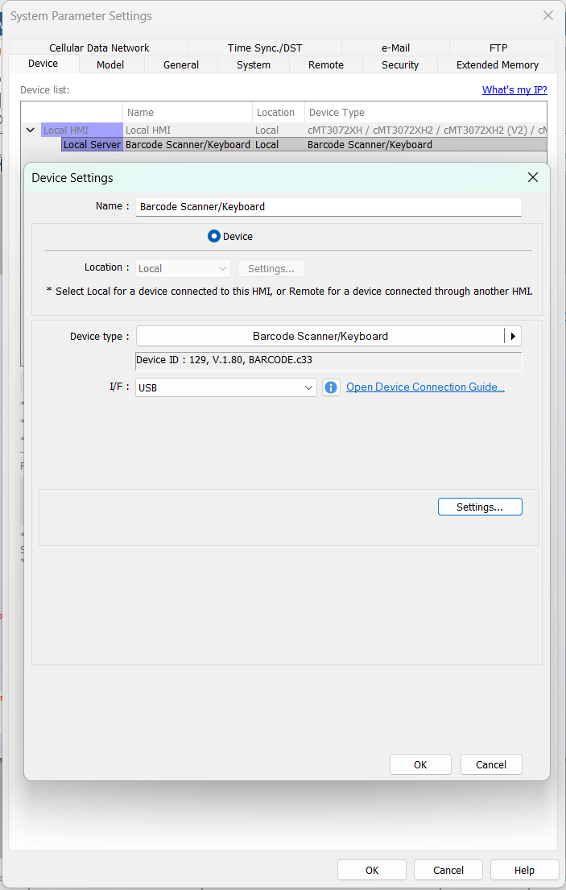
Task: Close the System Parameter Settings window
Action: coord(548,16)
